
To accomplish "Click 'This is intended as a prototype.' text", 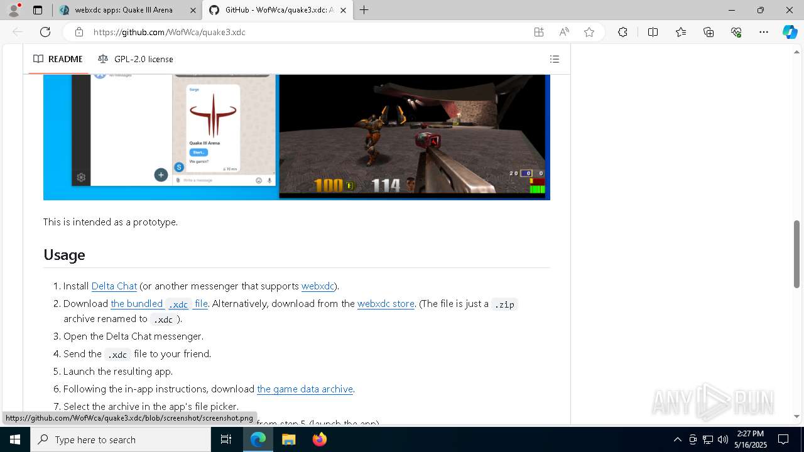I will [111, 222].
